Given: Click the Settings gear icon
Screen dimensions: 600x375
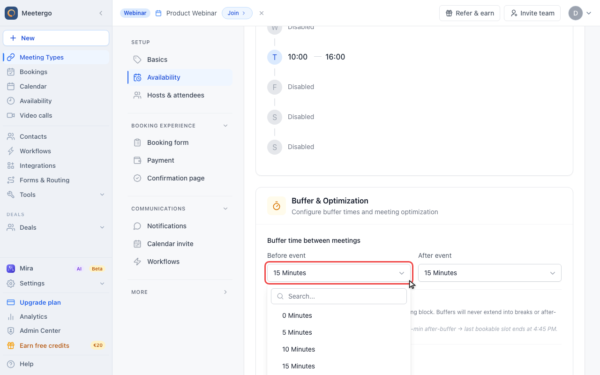Looking at the screenshot, I should (11, 283).
